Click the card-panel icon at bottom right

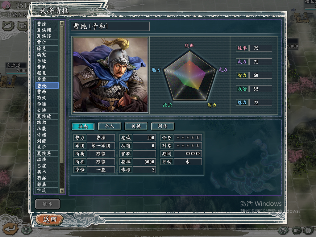click(296, 230)
